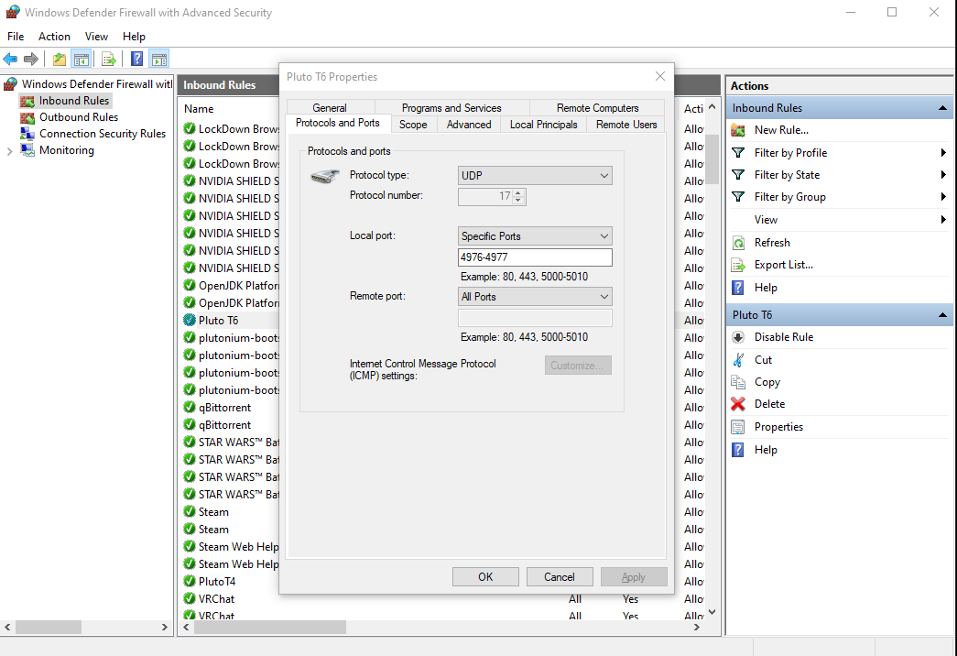Switch to the Scope tab
This screenshot has height=656, width=957.
tap(413, 124)
